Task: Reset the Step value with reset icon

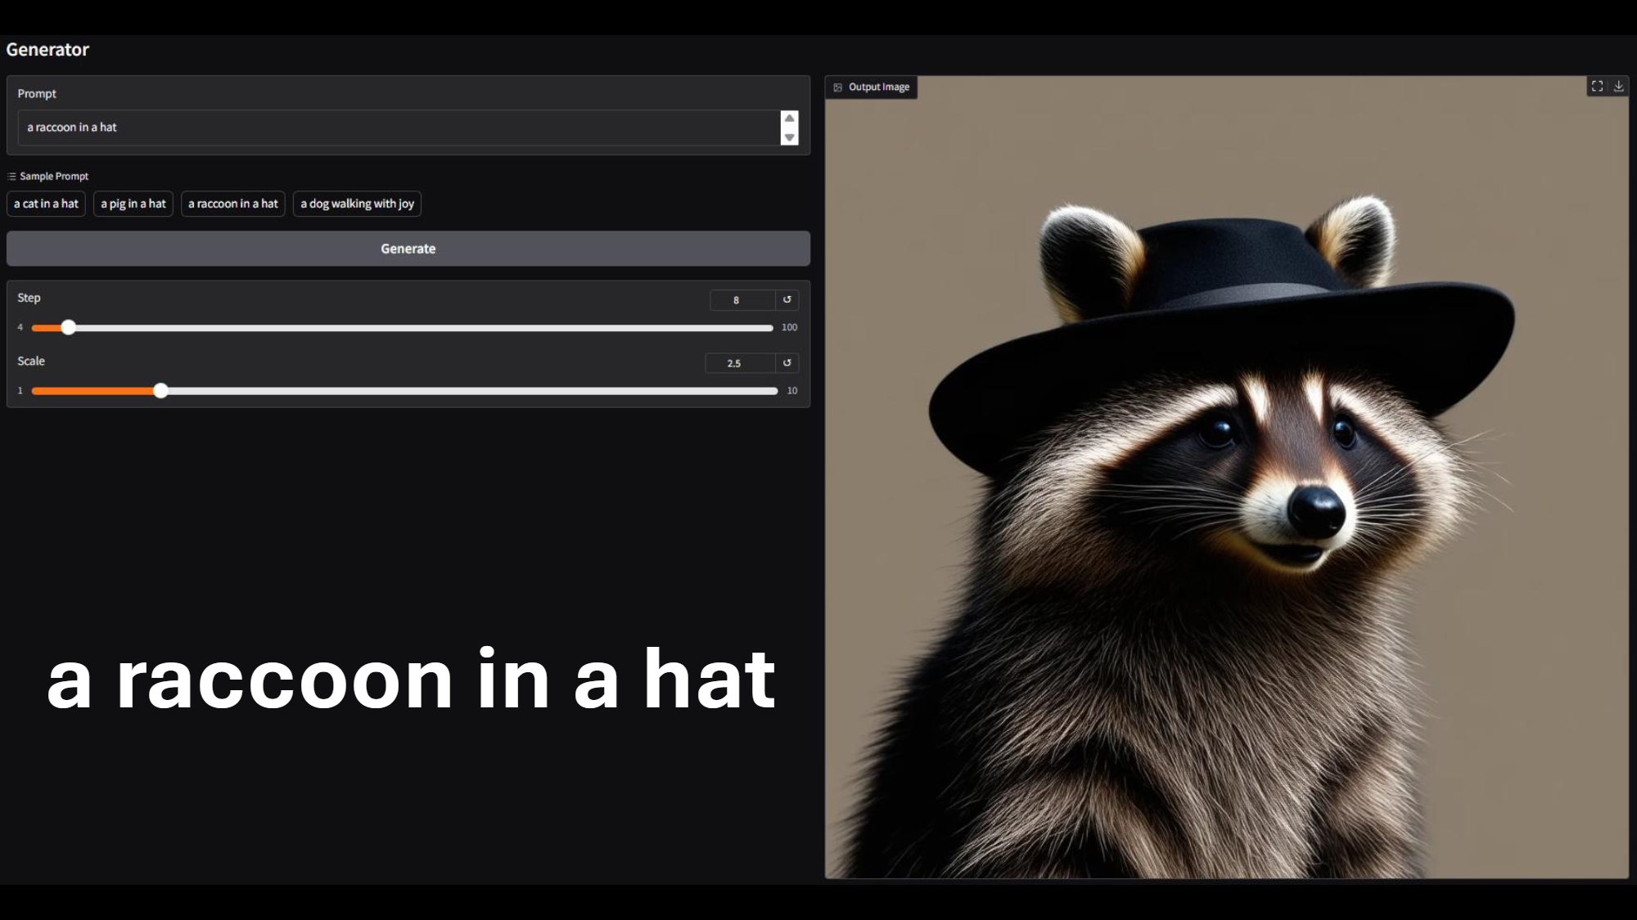Action: [787, 299]
